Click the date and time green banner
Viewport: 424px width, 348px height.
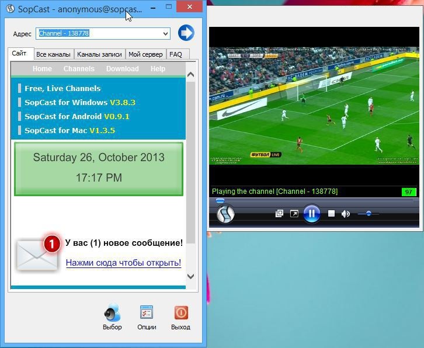(99, 169)
